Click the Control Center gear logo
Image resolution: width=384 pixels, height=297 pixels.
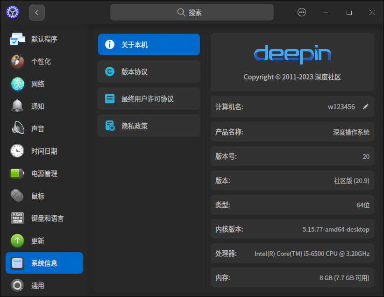point(13,12)
